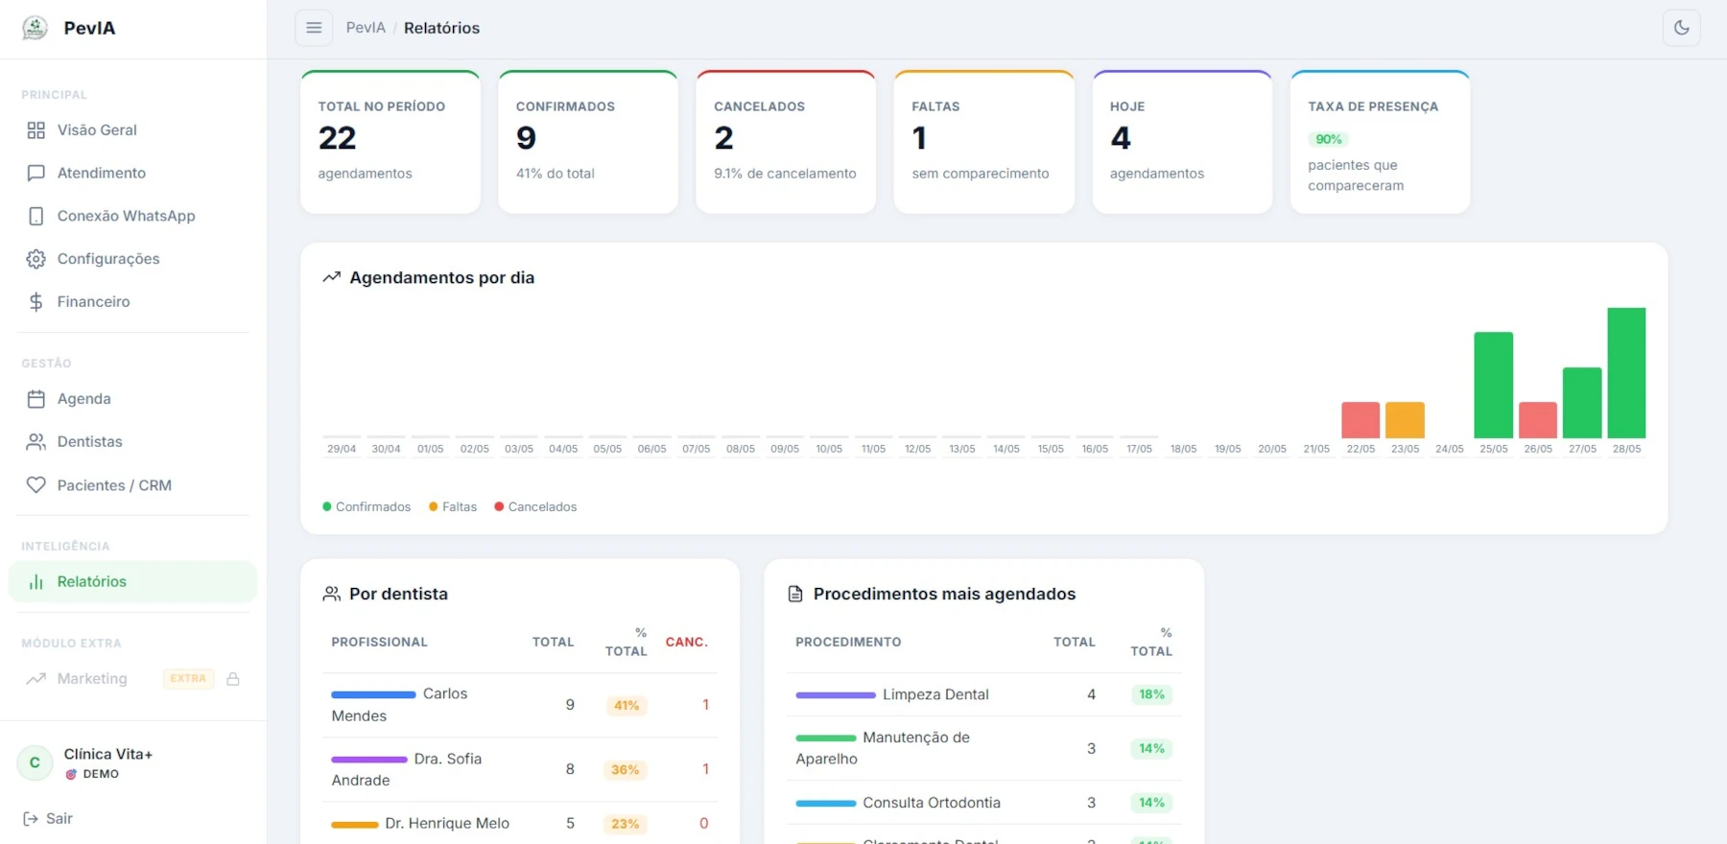Click the DEMO label under Clínica Vita+
1727x844 pixels.
point(101,774)
